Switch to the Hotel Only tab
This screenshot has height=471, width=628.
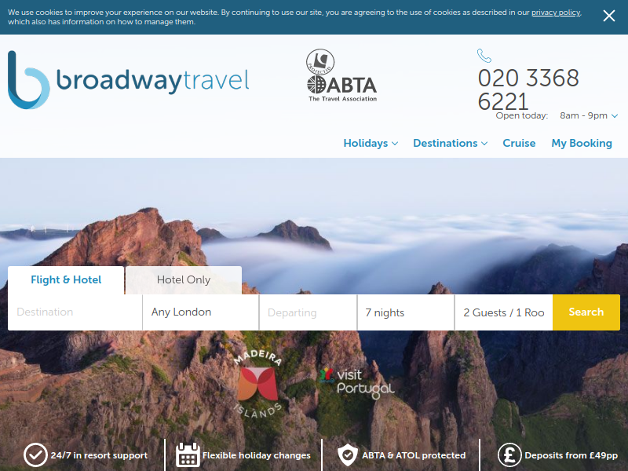click(x=184, y=280)
